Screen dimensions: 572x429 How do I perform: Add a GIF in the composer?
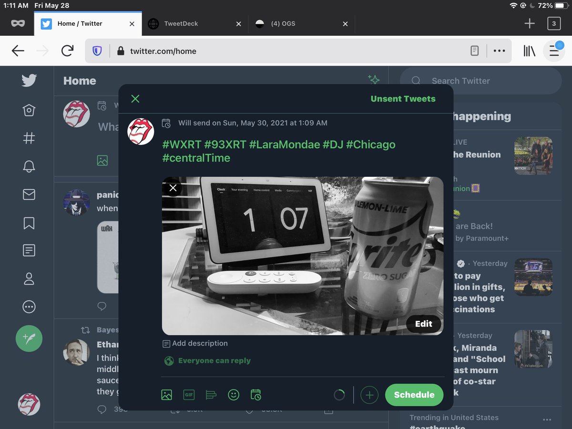189,395
